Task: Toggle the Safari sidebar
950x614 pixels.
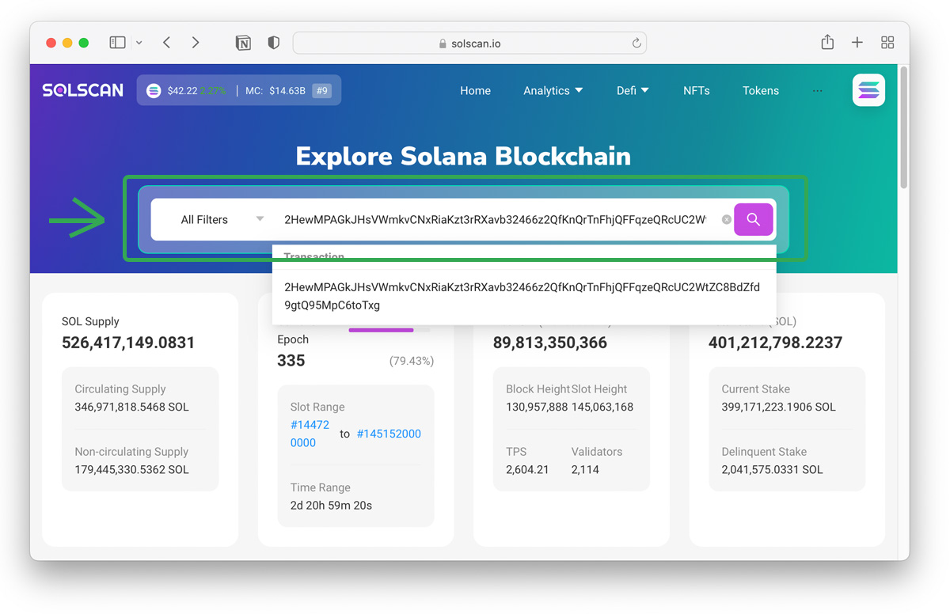Action: tap(117, 43)
